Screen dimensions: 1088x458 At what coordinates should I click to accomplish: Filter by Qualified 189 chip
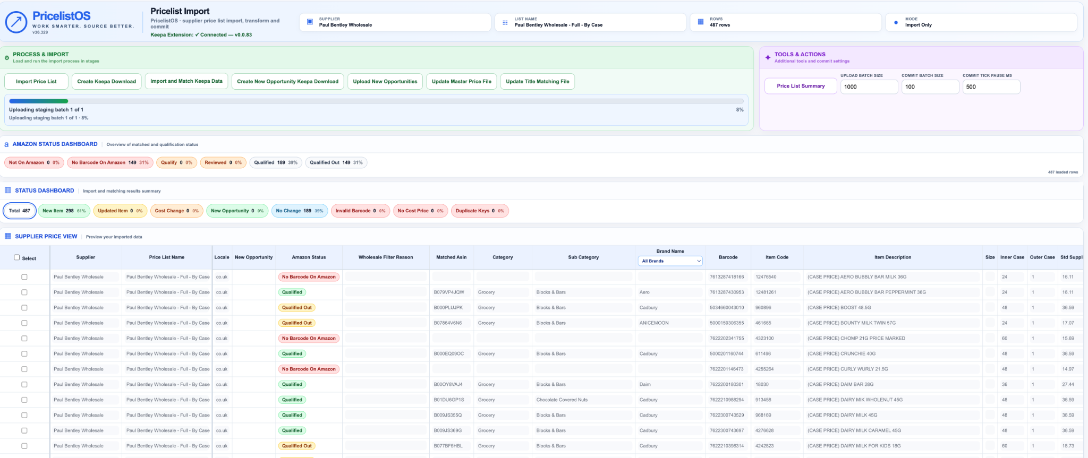276,163
